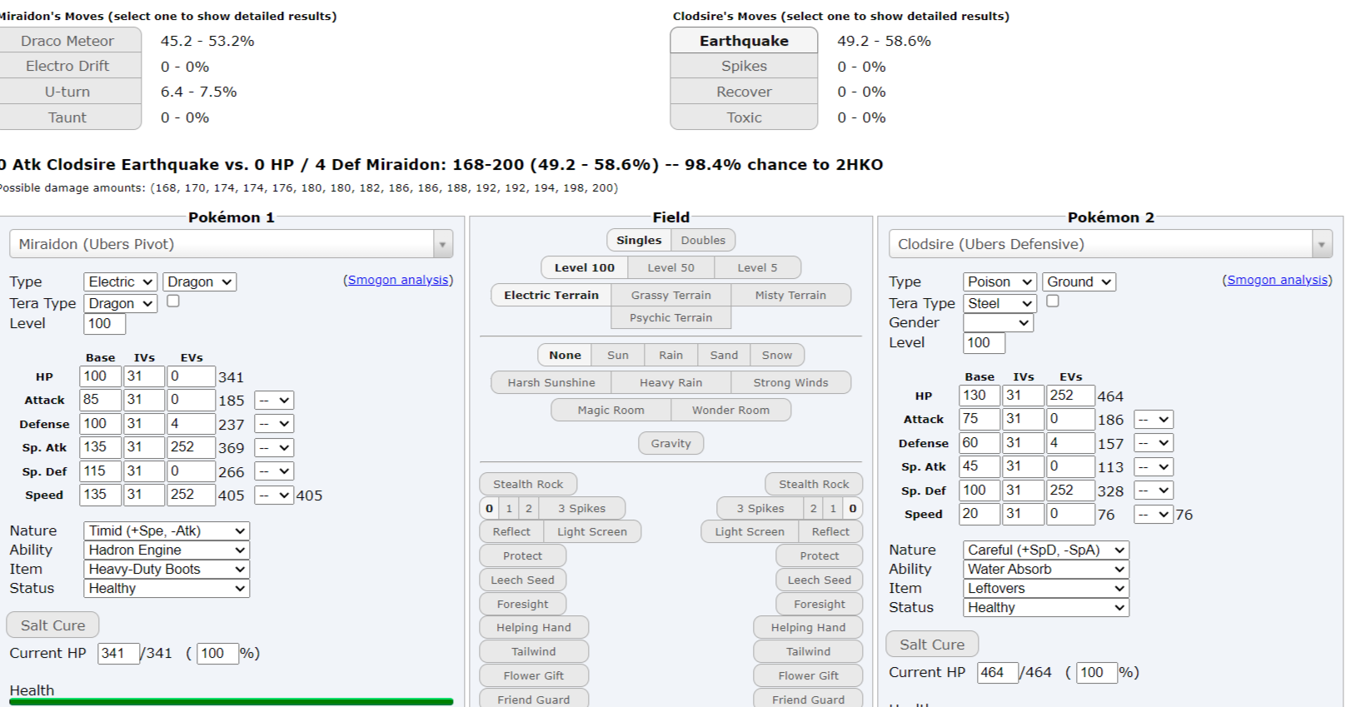Toggle Tailwind on Clodsire's side
The height and width of the screenshot is (707, 1346).
pos(808,651)
